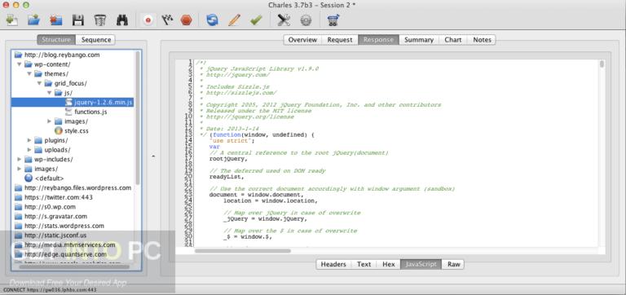Validate with the green checkmark icon
Viewport: 626px width, 295px height.
256,20
